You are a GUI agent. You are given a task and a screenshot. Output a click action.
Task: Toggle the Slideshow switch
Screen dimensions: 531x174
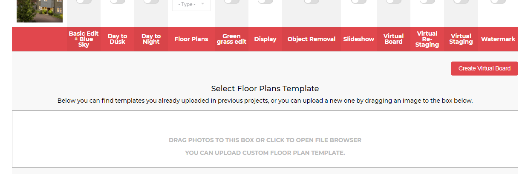coord(359,1)
